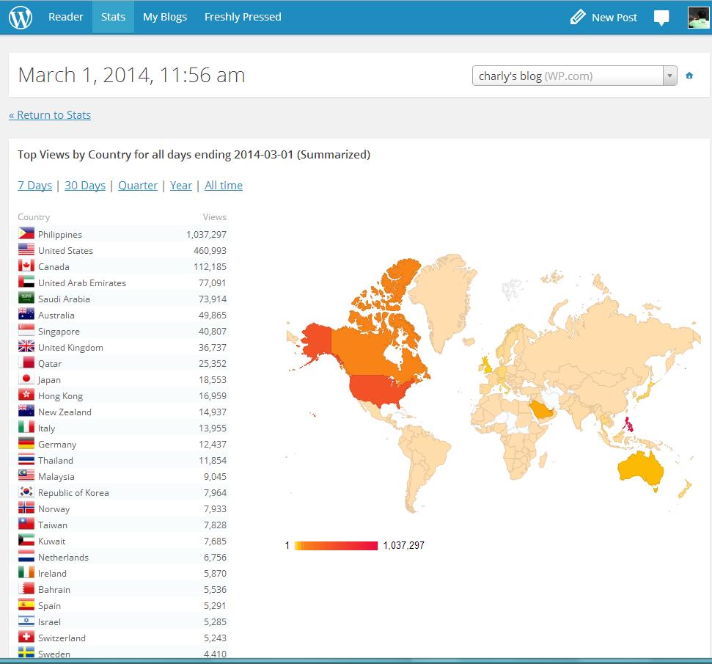
Task: Click the New Post pencil icon
Action: pyautogui.click(x=578, y=17)
